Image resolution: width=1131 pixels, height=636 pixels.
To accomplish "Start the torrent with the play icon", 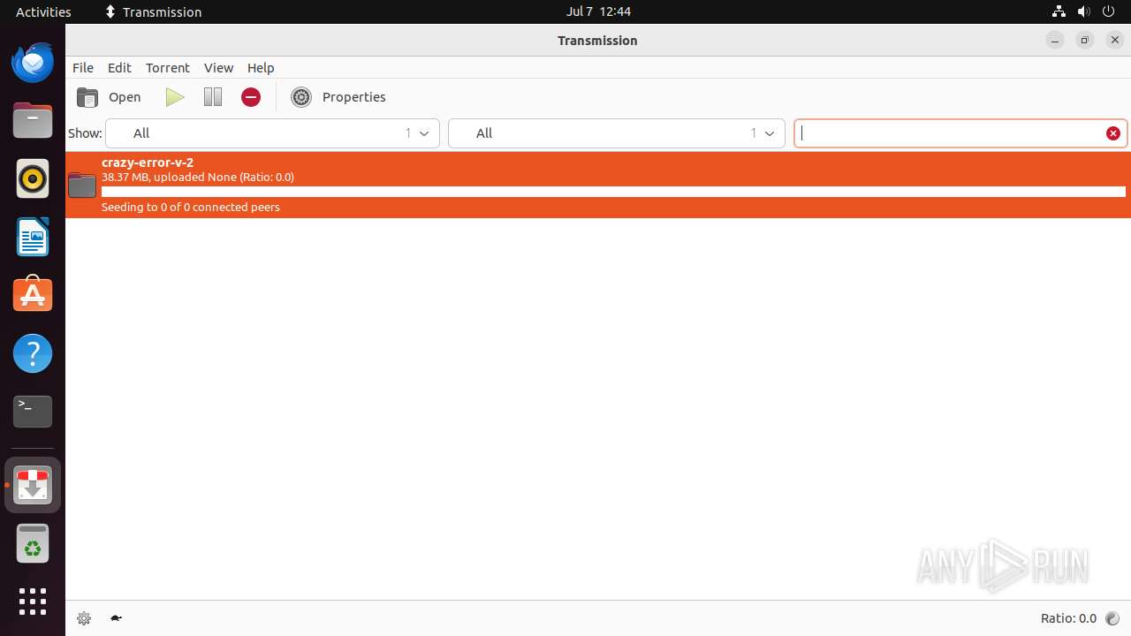I will point(175,97).
